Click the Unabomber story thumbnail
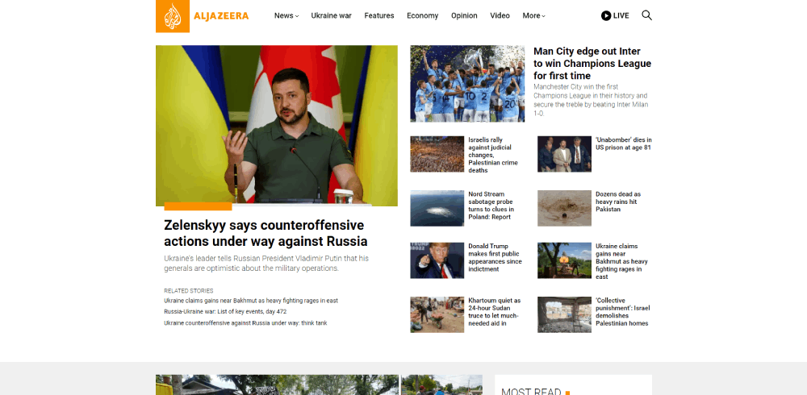807x395 pixels. click(565, 154)
